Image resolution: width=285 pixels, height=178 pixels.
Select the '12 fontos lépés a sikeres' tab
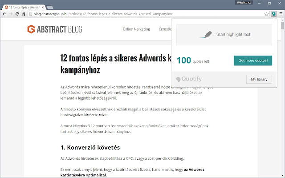[x=24, y=8]
